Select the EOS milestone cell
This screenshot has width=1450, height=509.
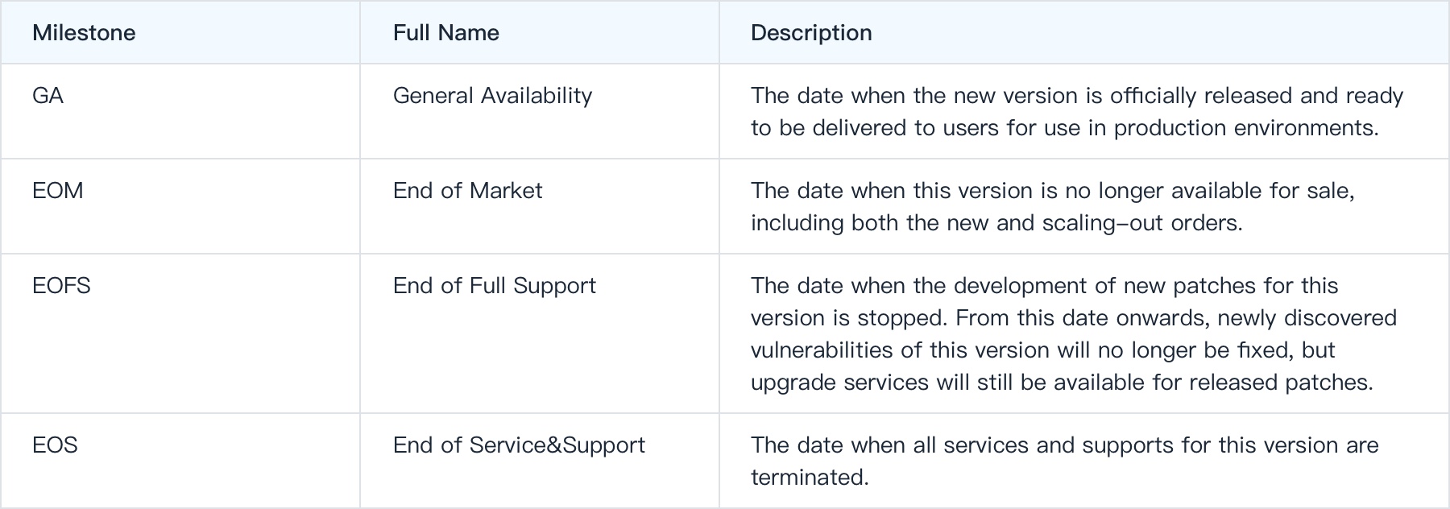(180, 461)
